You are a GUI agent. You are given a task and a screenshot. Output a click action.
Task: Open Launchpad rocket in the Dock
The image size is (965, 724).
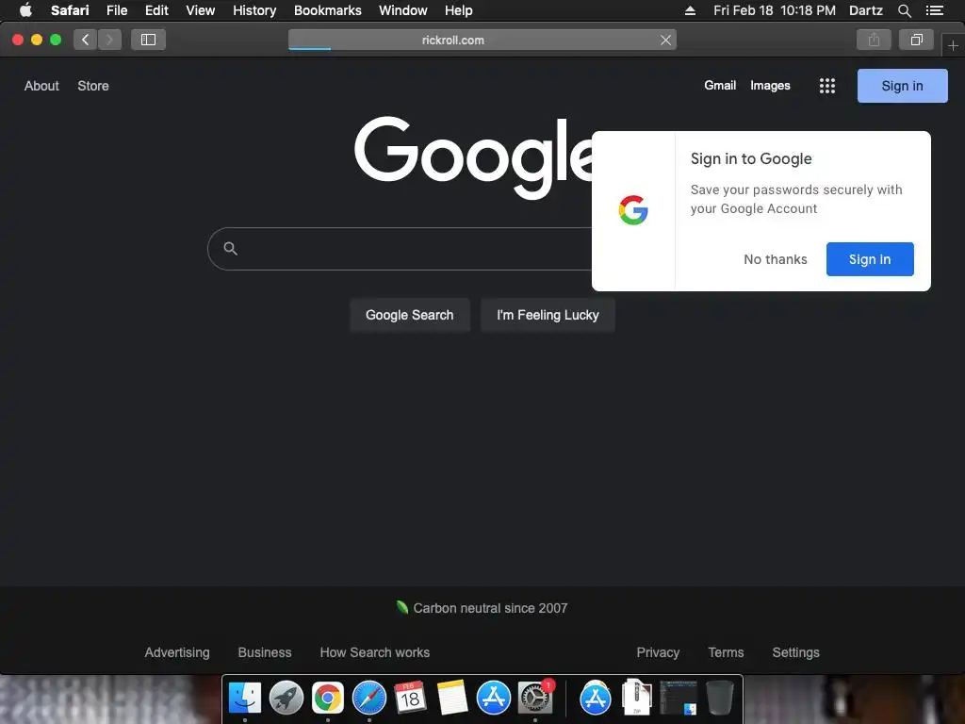click(x=286, y=699)
